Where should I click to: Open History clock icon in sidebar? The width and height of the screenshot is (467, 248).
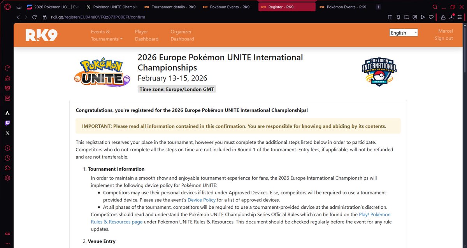point(7,158)
